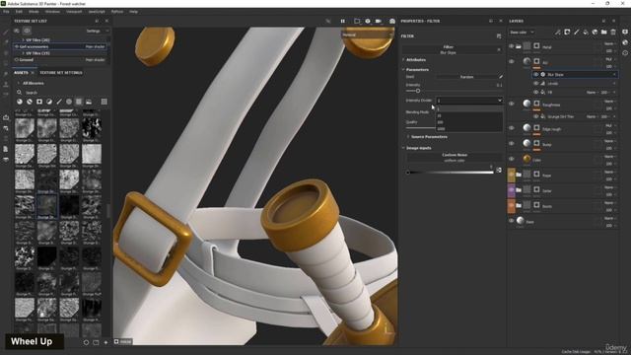Viewport: 631px width, 355px height.
Task: Click the search magnifier icon in Assets
Action: pyautogui.click(x=20, y=93)
